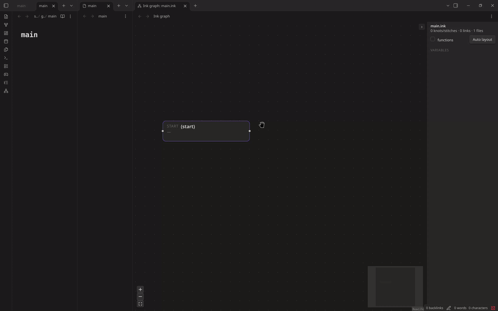
Task: Add new tab next to Ink graph tab
Action: [x=195, y=6]
